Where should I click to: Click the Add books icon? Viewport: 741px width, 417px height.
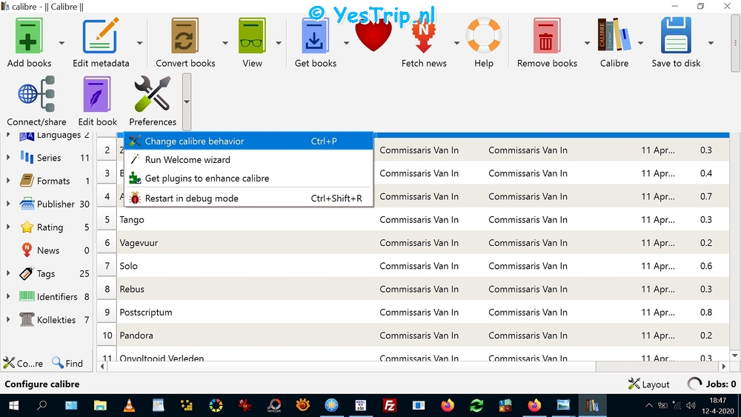pos(29,36)
